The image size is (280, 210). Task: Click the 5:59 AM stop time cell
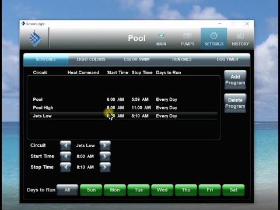click(x=140, y=100)
